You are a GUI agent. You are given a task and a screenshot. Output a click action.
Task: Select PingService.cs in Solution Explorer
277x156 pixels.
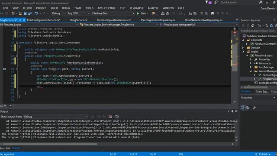click(269, 79)
